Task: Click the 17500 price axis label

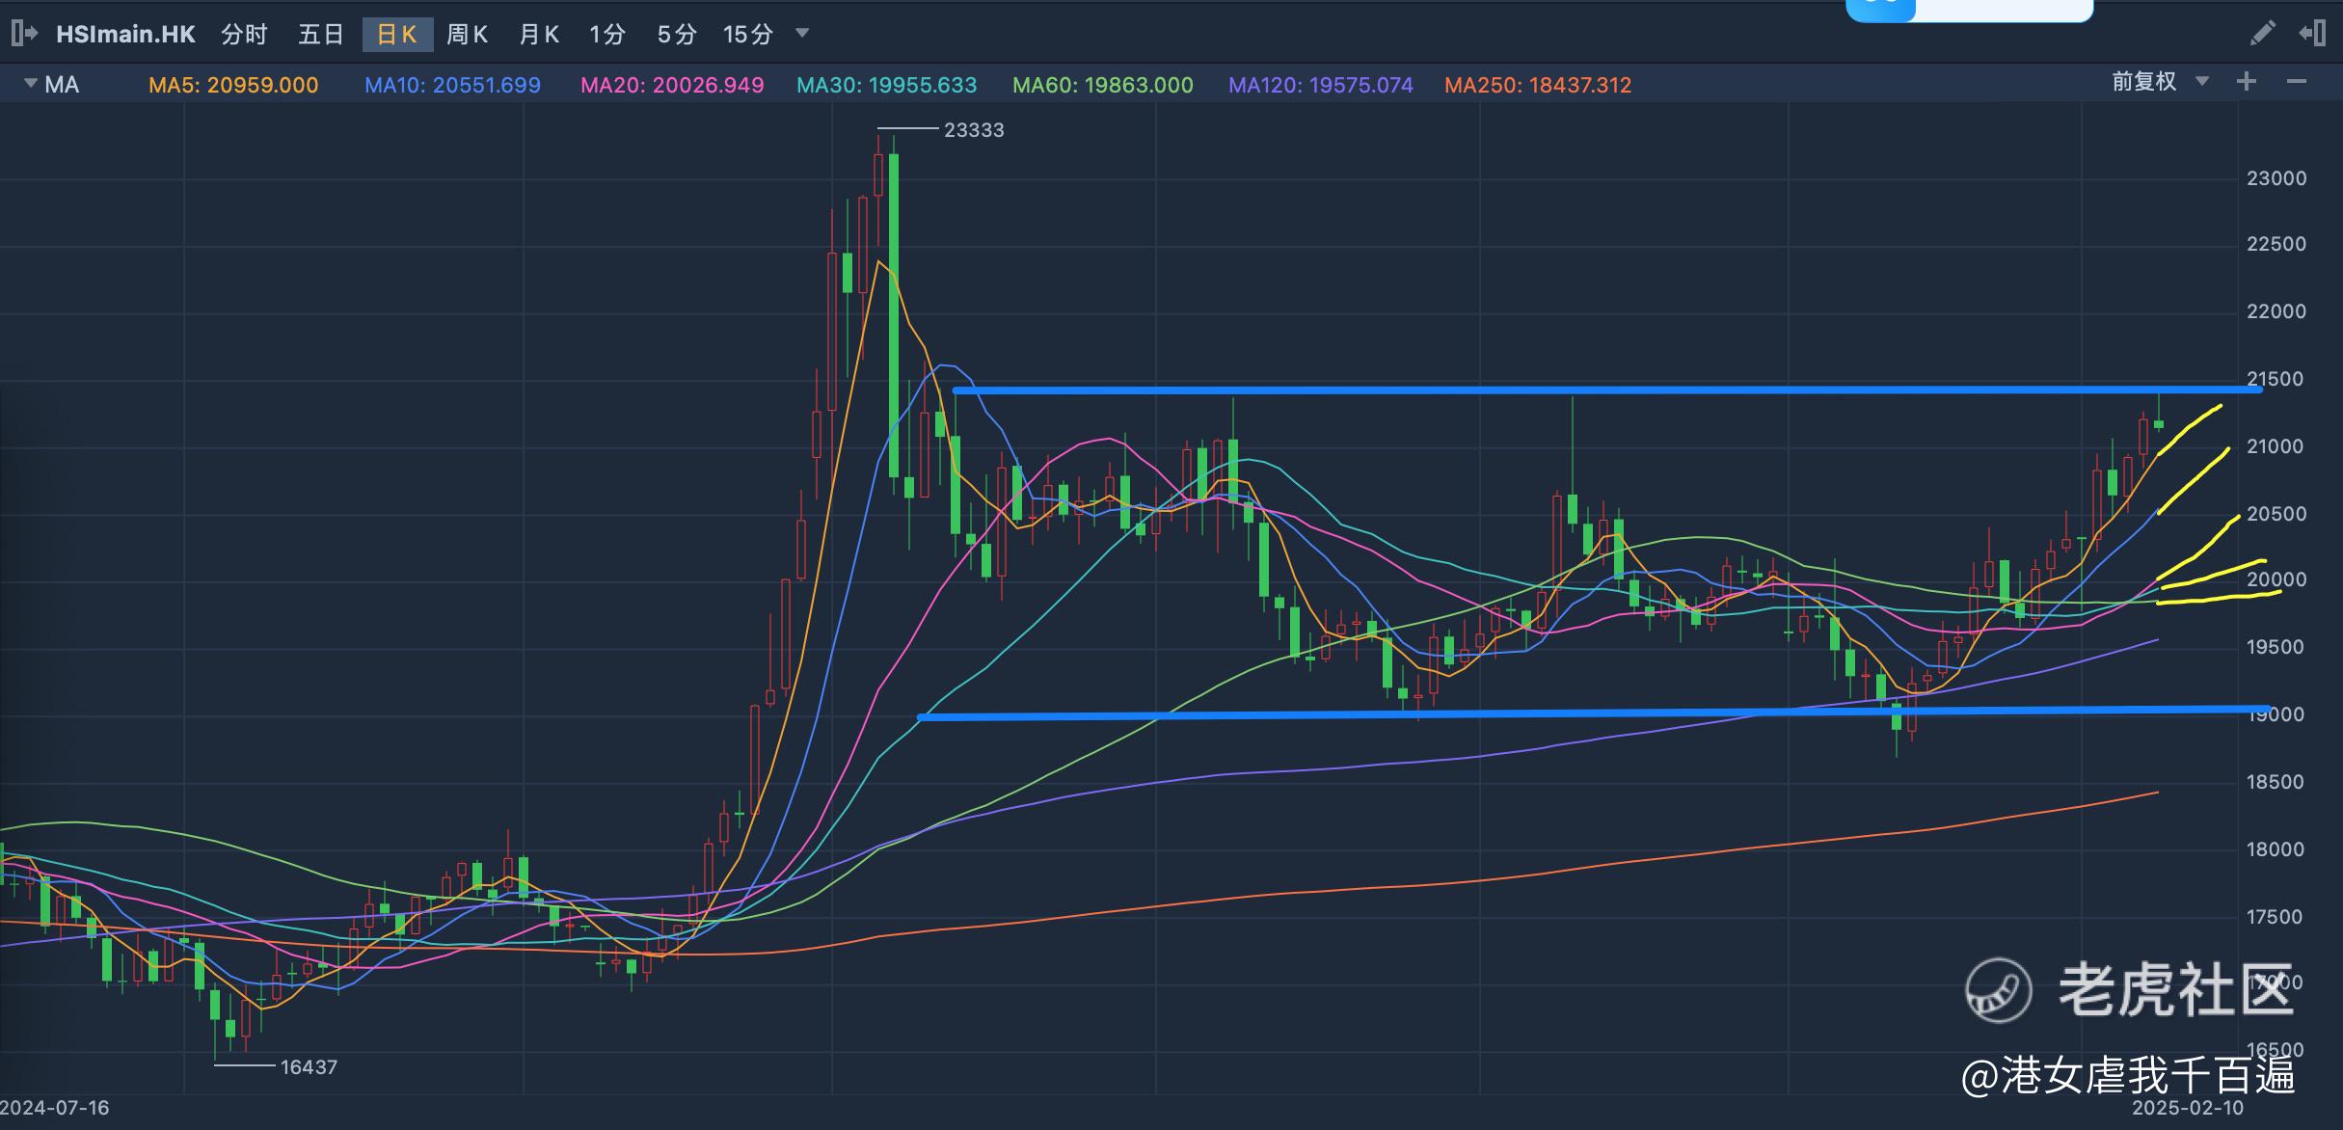Action: pos(2276,917)
